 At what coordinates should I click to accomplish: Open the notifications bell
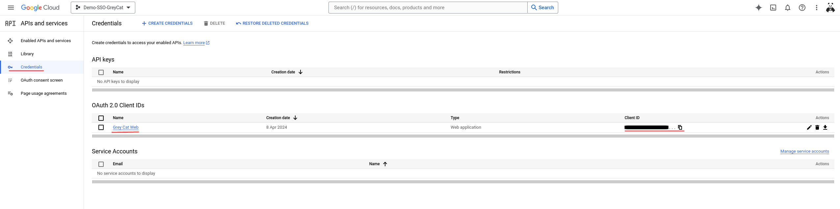click(x=788, y=8)
